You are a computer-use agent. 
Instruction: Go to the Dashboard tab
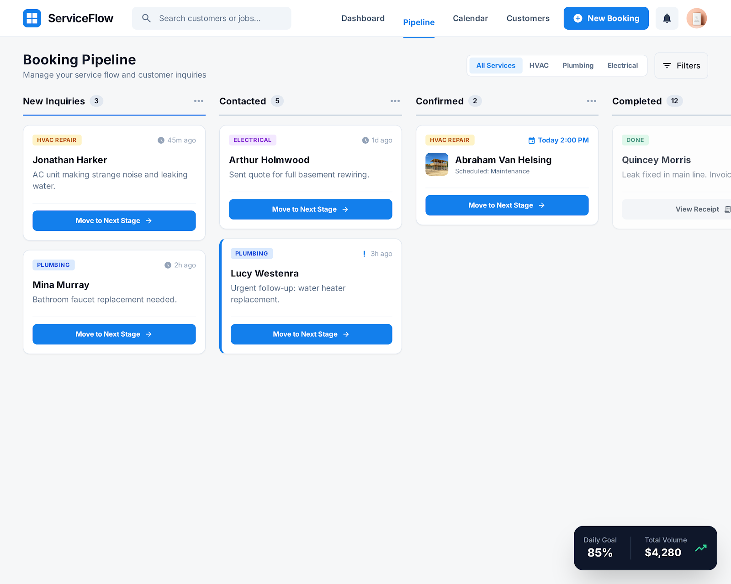(x=363, y=18)
